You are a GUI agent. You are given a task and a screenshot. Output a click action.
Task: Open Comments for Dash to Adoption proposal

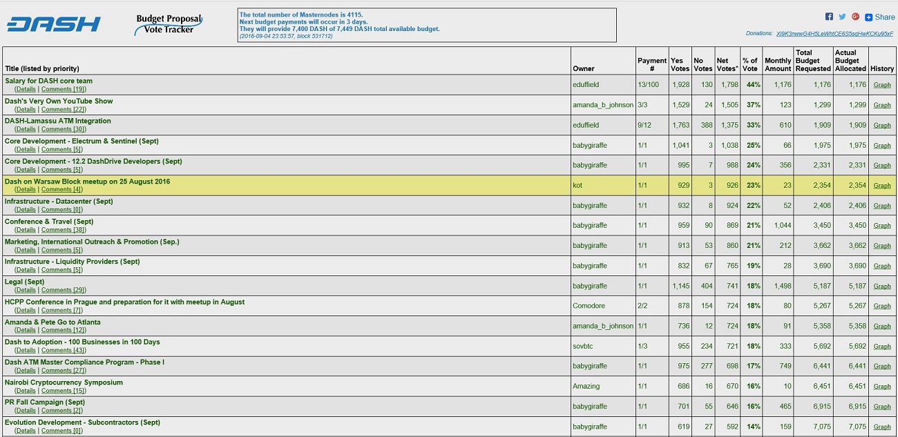pos(64,350)
